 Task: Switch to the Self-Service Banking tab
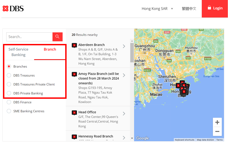(18, 52)
